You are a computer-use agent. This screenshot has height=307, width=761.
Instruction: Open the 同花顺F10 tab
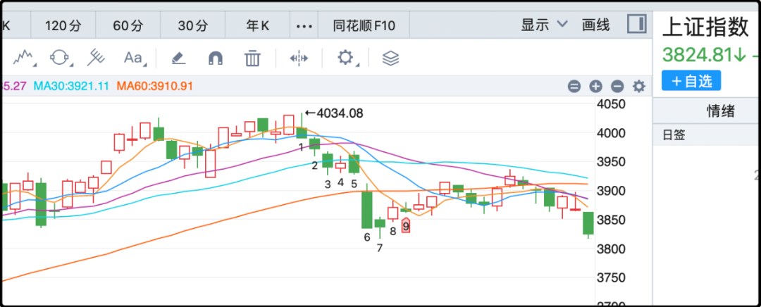[364, 25]
